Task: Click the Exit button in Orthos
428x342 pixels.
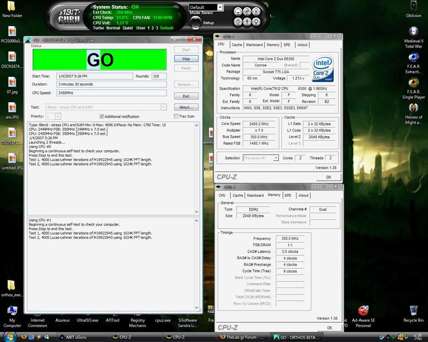Action: pos(186,96)
